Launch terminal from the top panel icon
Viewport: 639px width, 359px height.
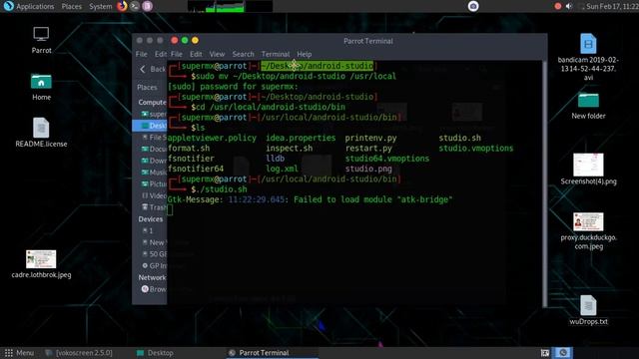[135, 6]
